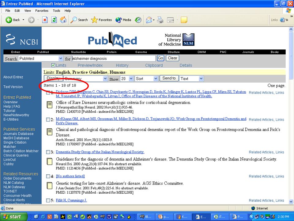Open the Show dropdown set to 20
The image size is (294, 221).
127,79
